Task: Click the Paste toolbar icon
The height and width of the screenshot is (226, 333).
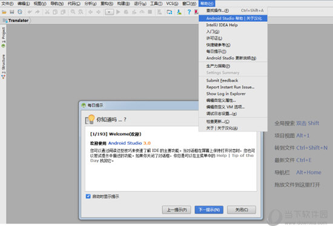Action: (x=63, y=12)
